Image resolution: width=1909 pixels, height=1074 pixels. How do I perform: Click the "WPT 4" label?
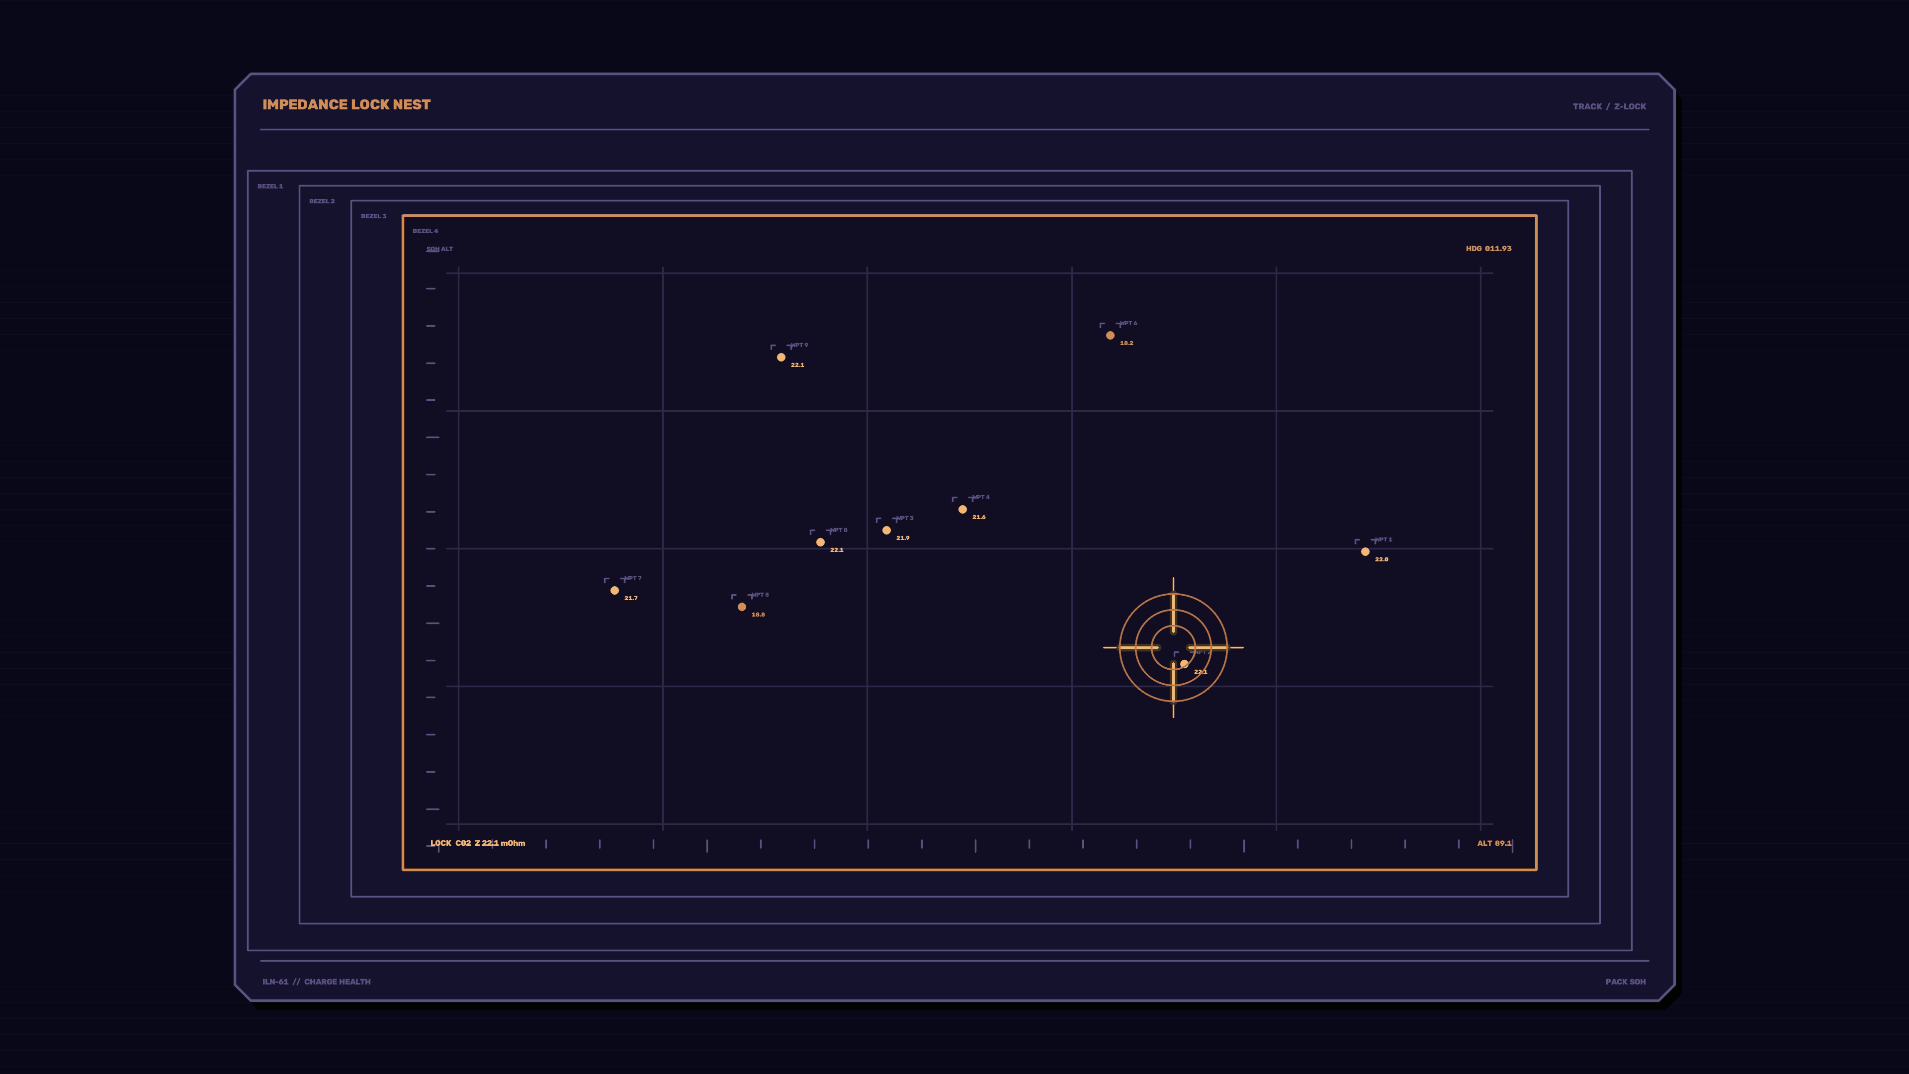tap(980, 497)
